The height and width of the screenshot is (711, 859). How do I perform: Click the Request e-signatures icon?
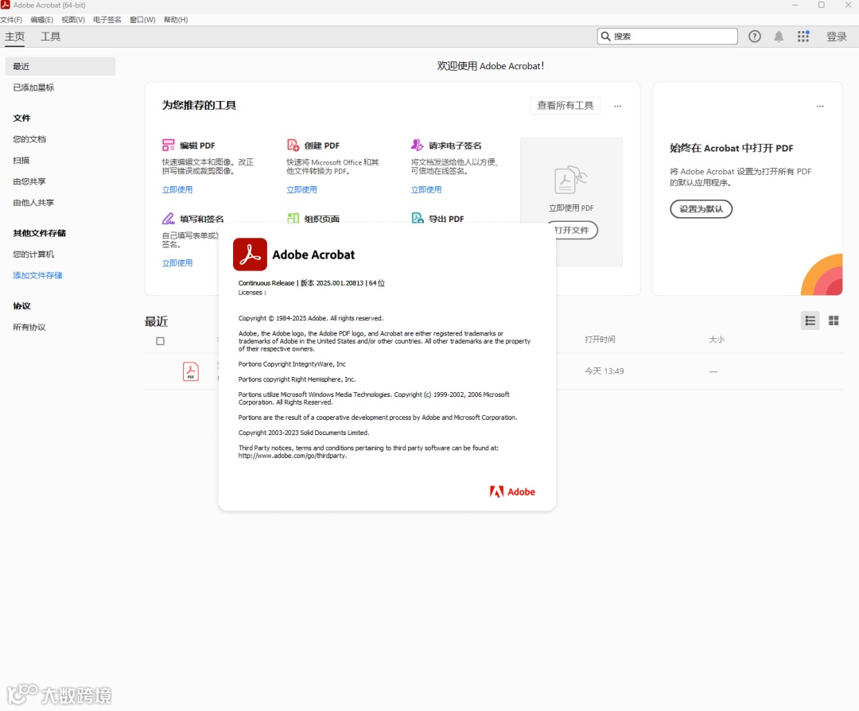(x=417, y=146)
